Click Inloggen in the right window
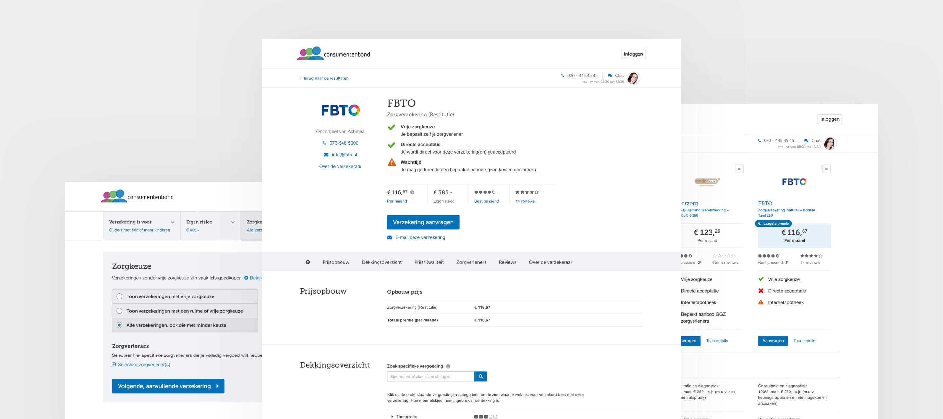Viewport: 943px width, 419px height. click(829, 119)
